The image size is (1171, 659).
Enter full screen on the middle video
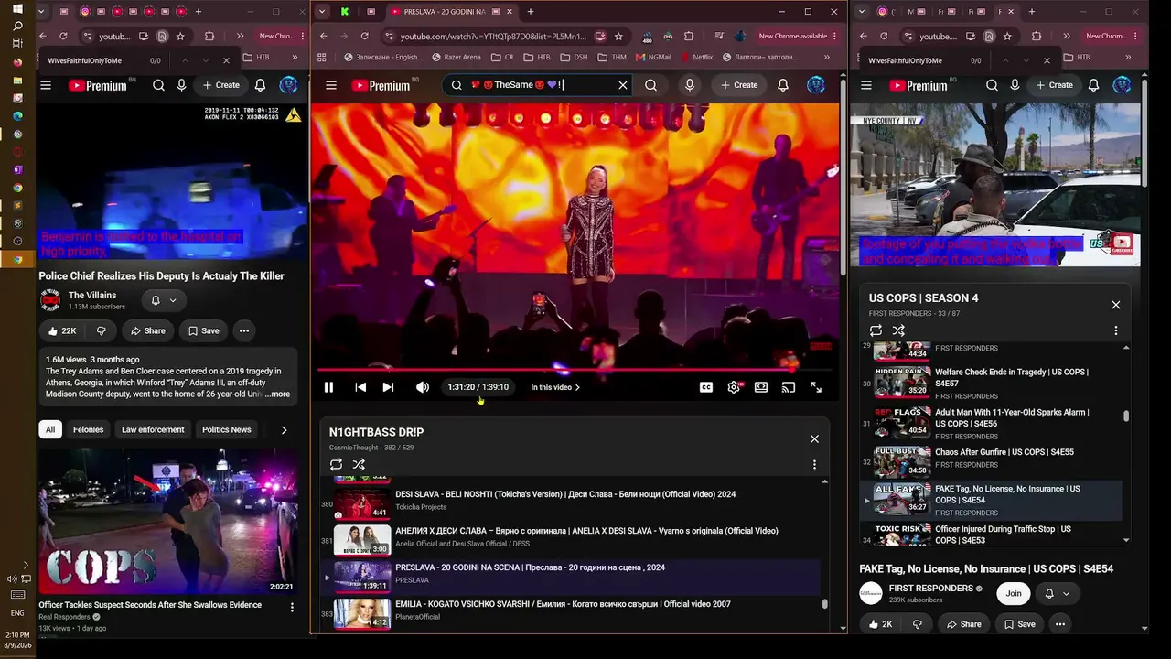tap(816, 387)
